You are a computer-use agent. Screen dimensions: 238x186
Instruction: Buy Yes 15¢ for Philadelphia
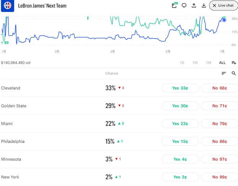point(180,141)
